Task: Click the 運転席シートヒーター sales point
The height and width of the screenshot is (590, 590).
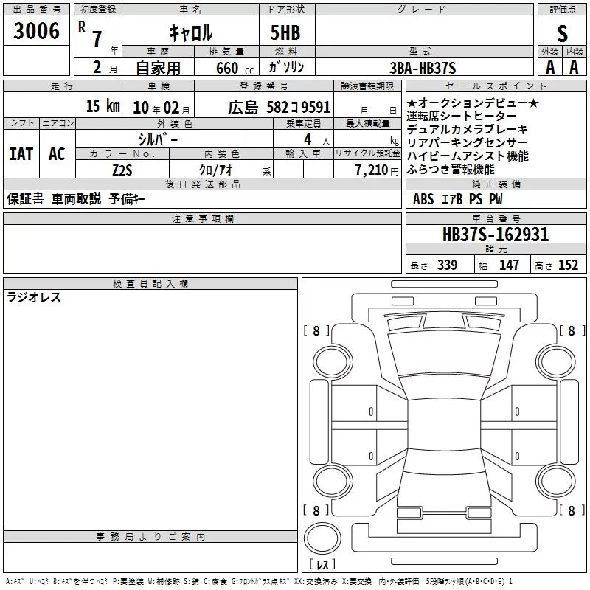Action: pos(462,116)
